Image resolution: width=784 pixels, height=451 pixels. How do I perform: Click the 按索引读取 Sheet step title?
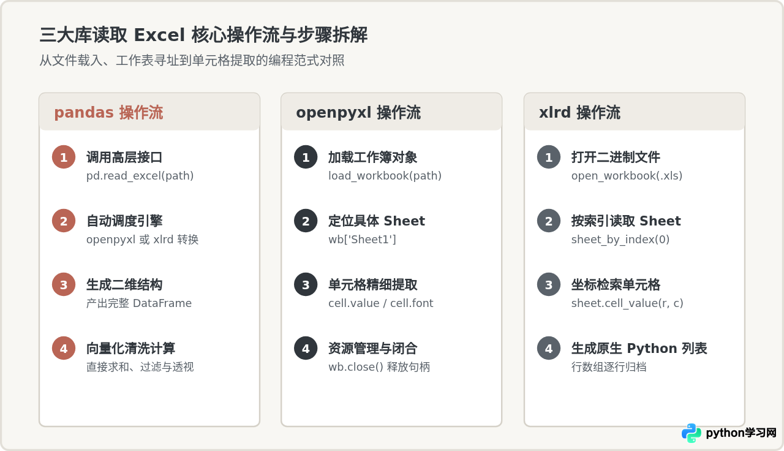coord(626,221)
